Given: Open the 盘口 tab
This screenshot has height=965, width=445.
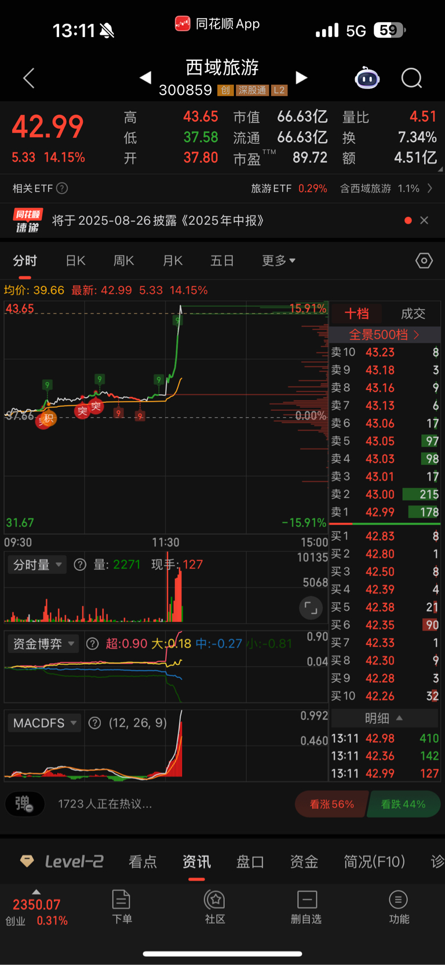Looking at the screenshot, I should 250,862.
